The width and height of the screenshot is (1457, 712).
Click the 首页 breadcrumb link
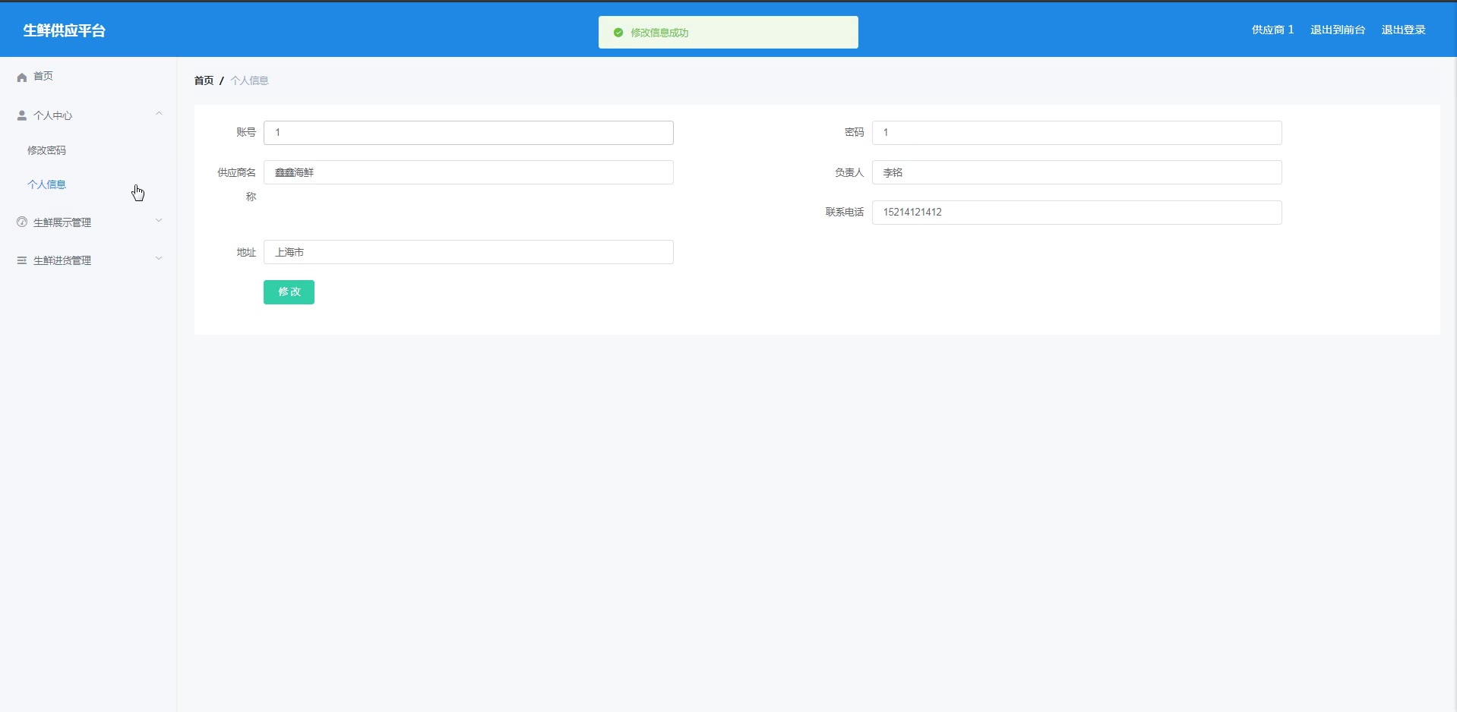coord(204,80)
